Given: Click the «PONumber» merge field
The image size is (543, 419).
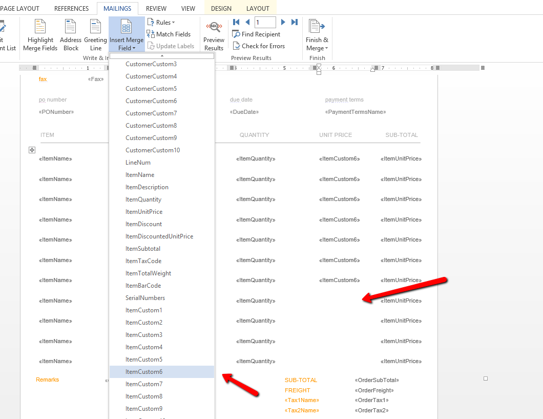Looking at the screenshot, I should click(x=56, y=112).
